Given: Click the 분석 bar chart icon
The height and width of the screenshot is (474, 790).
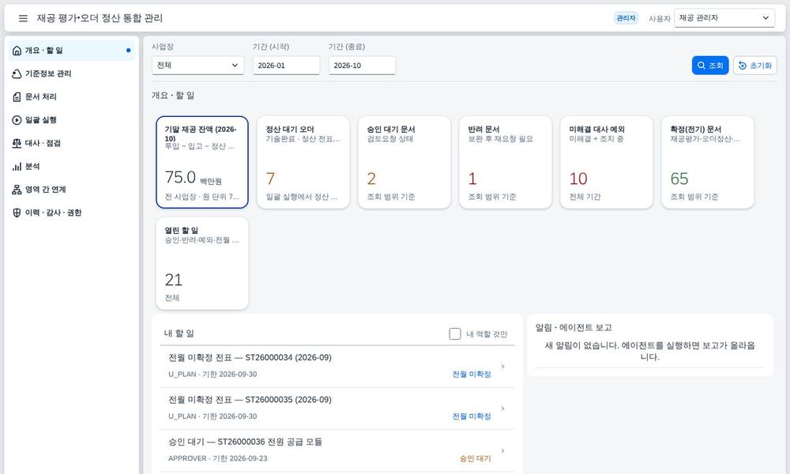Looking at the screenshot, I should pos(17,166).
